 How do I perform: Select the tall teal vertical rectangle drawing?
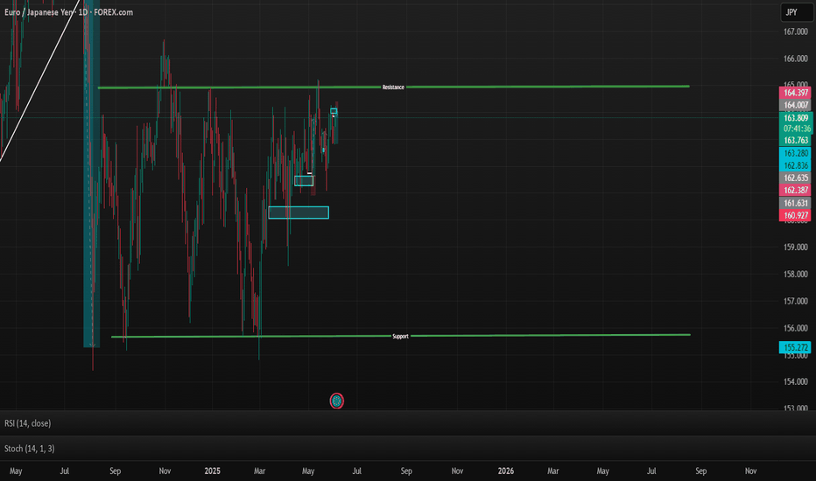(x=92, y=174)
